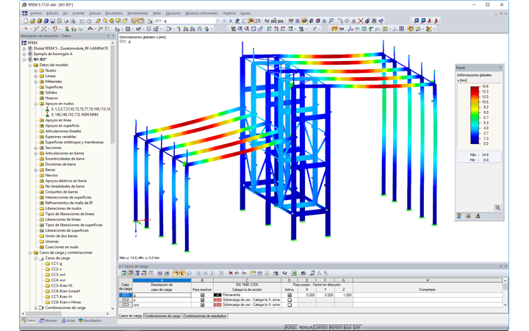Switch to Combinaciones de carga table tab

click(x=162, y=316)
